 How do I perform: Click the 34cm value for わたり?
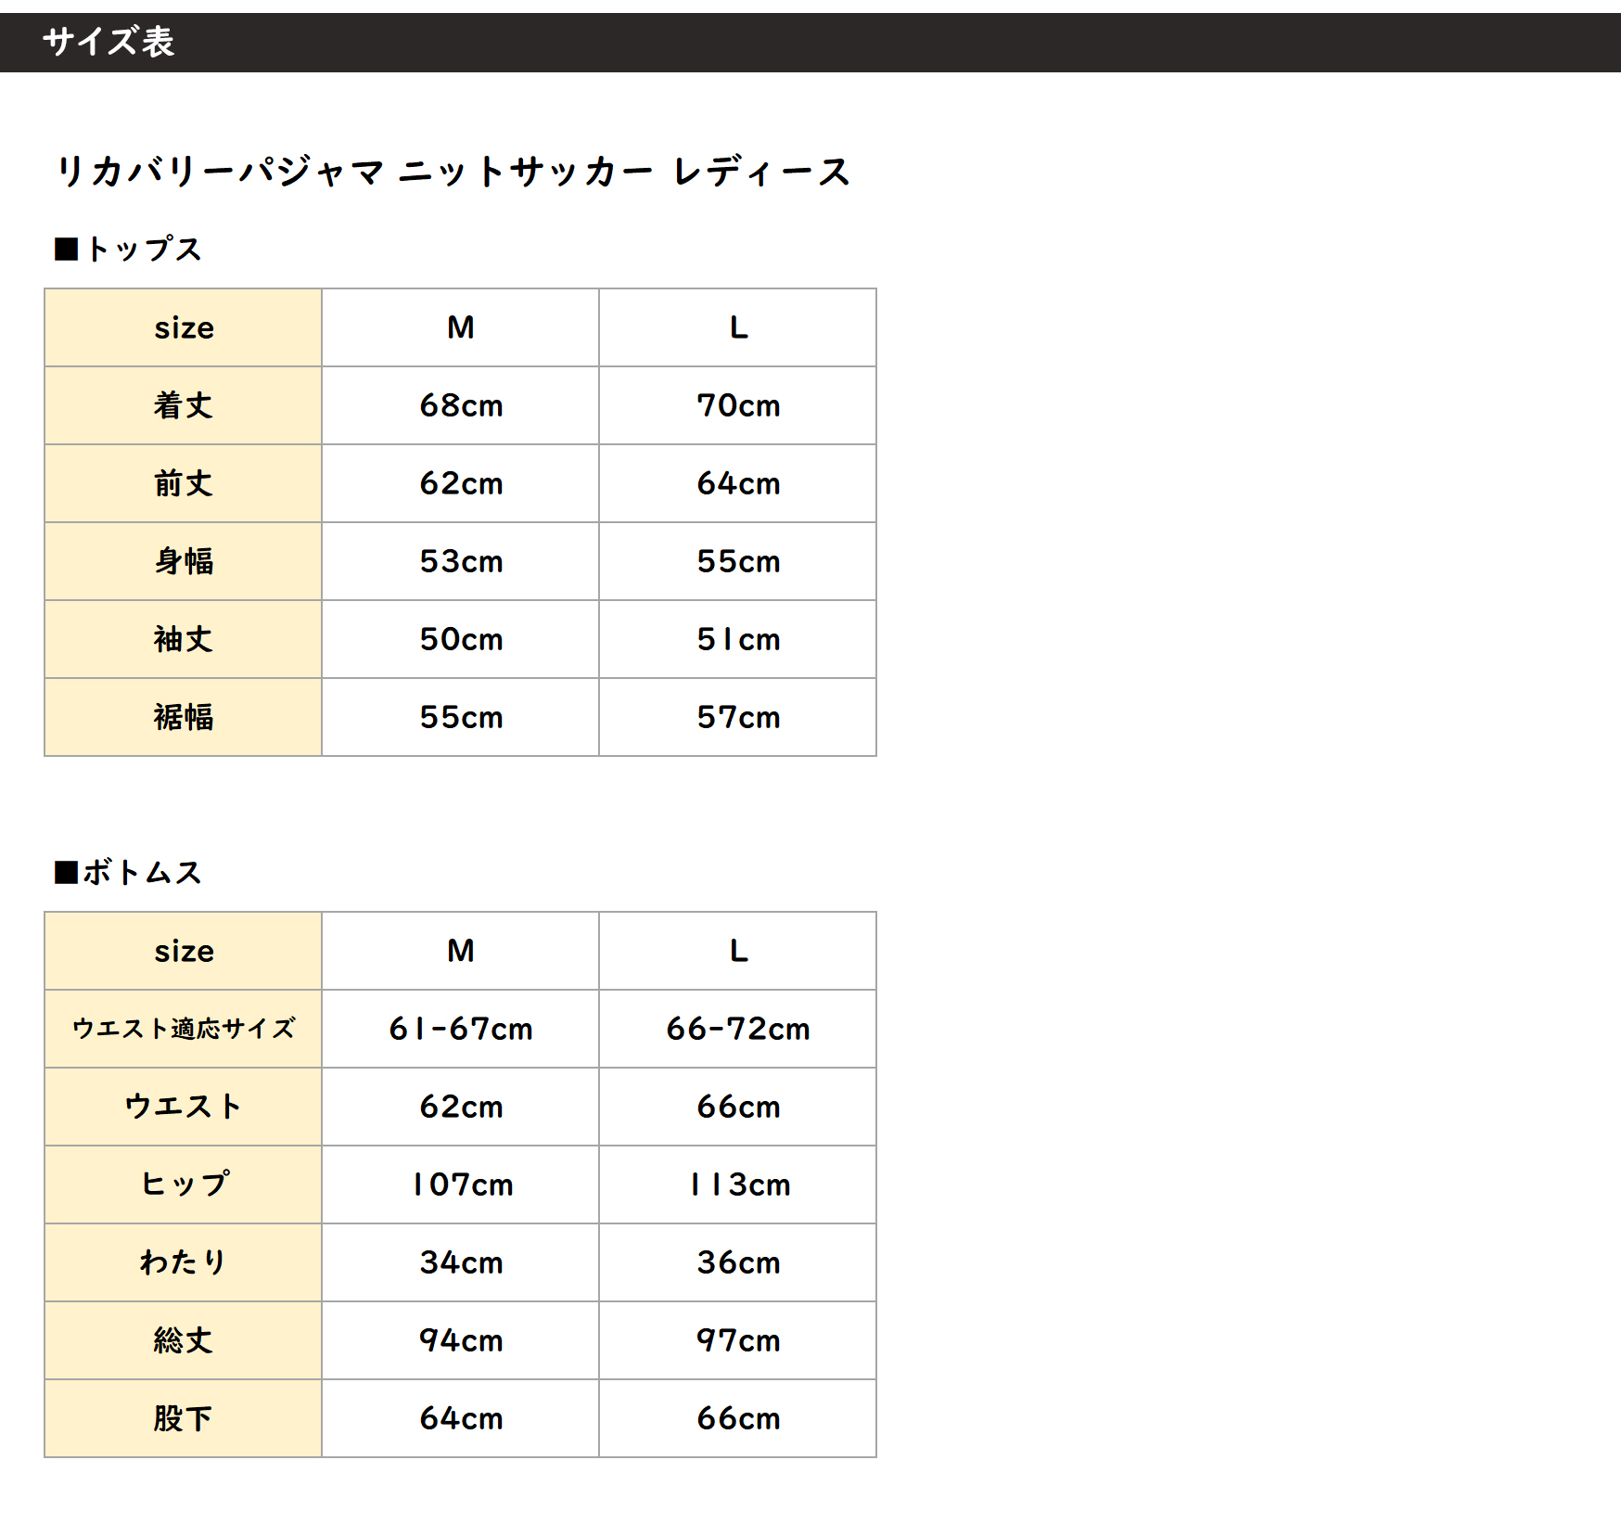point(461,1262)
